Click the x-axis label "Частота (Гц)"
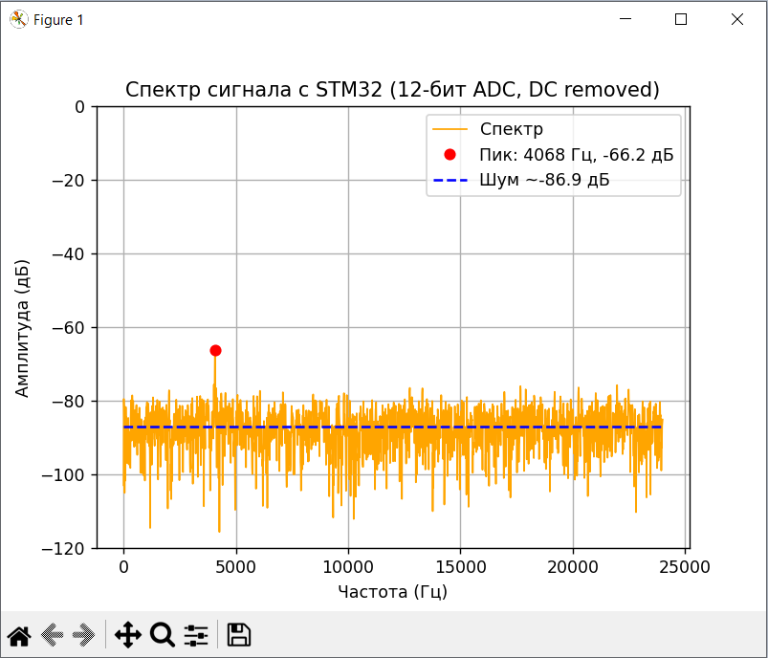768x658 pixels. pyautogui.click(x=392, y=591)
